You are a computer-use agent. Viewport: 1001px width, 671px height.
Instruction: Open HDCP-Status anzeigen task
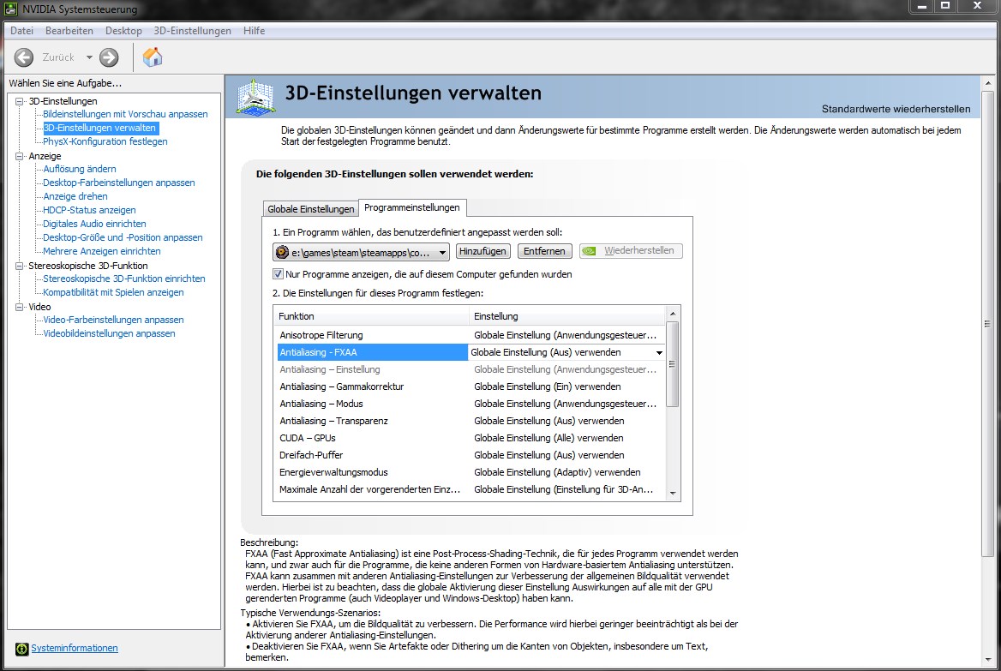pyautogui.click(x=89, y=210)
